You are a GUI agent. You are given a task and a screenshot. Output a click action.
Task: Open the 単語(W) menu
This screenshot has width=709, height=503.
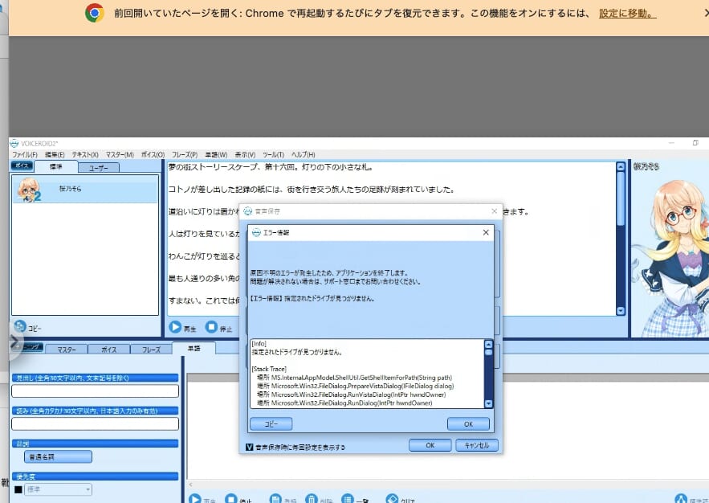click(216, 155)
